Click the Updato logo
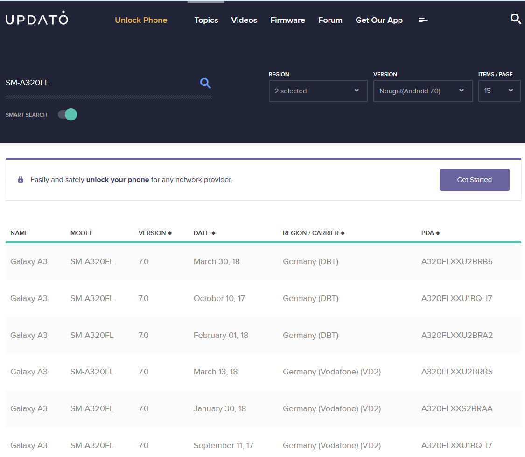 click(x=37, y=19)
